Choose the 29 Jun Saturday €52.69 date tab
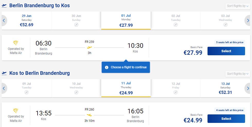 27,21
